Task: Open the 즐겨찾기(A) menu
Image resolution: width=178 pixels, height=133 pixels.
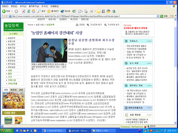Action: pyautogui.click(x=34, y=6)
